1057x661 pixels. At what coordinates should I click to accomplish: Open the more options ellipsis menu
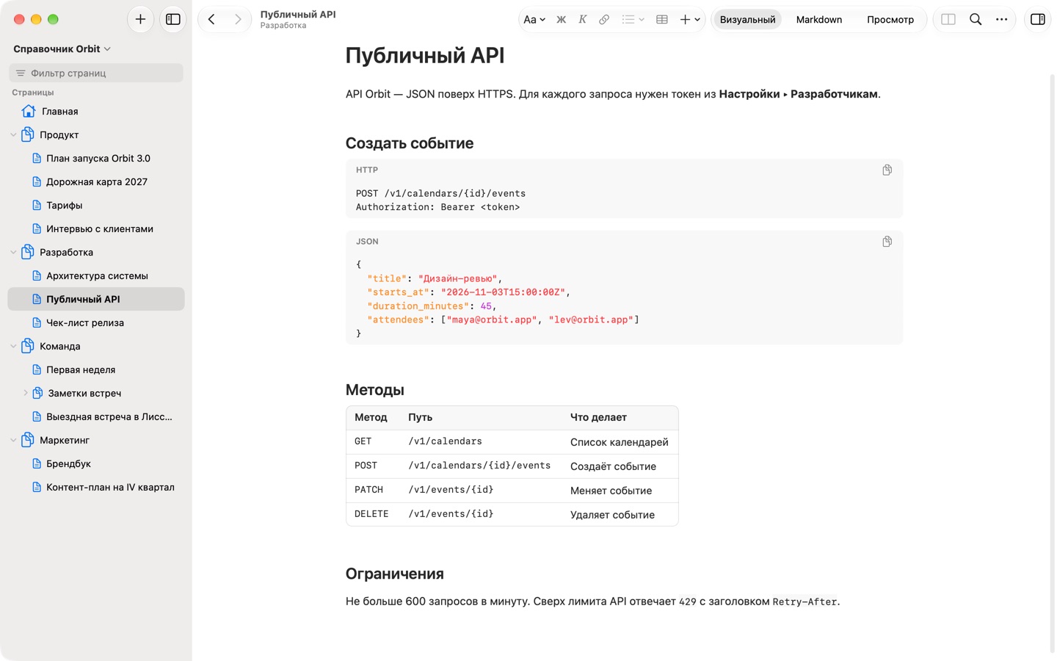click(x=1002, y=20)
